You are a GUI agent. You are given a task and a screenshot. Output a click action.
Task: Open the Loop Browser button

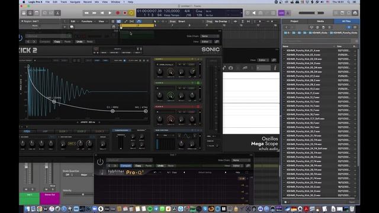(x=349, y=13)
